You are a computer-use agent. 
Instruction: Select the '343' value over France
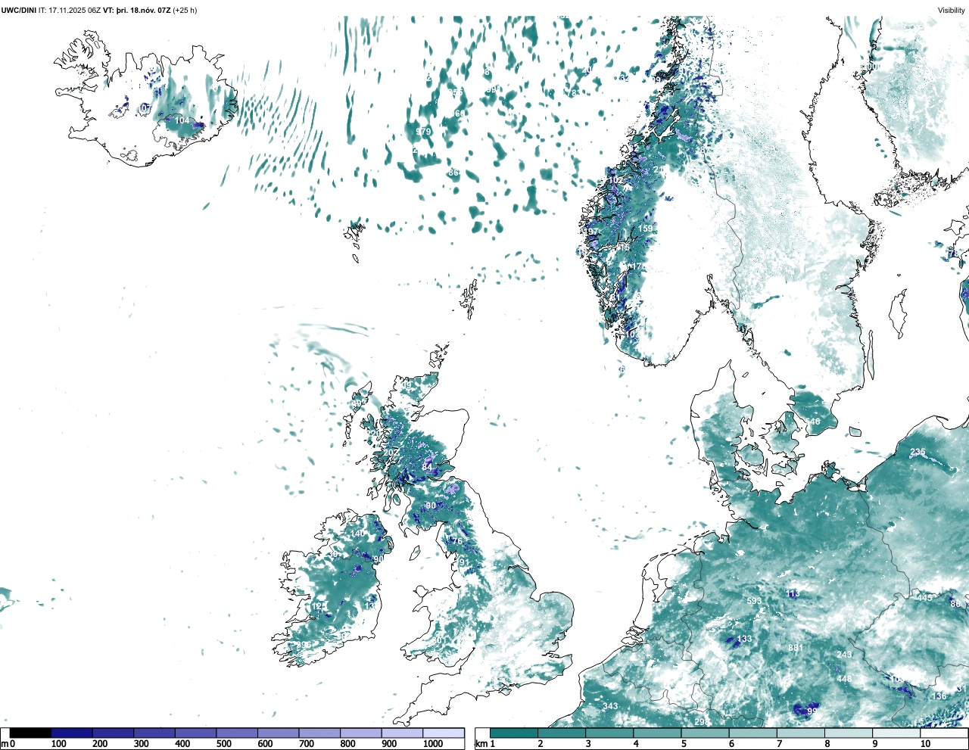click(x=610, y=706)
